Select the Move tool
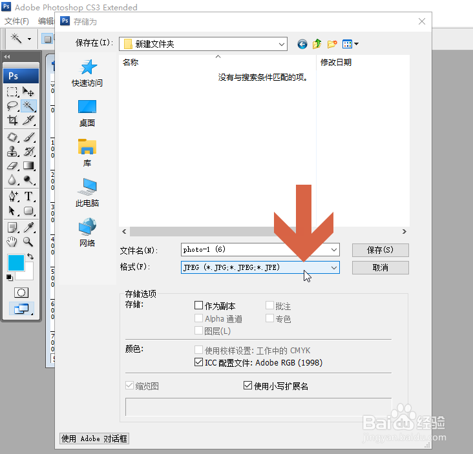The height and width of the screenshot is (454, 473). coord(28,92)
